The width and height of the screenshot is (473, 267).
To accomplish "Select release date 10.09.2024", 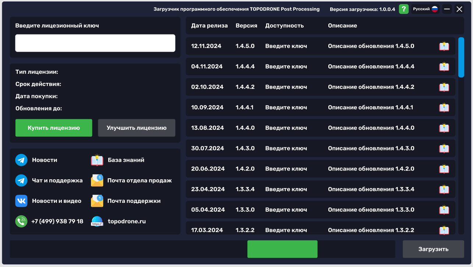I will [x=207, y=107].
